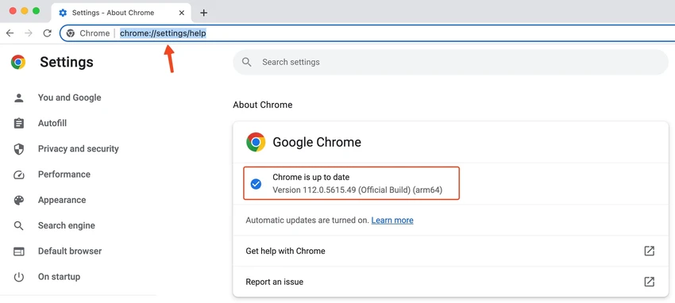Open Performance settings

tap(64, 174)
